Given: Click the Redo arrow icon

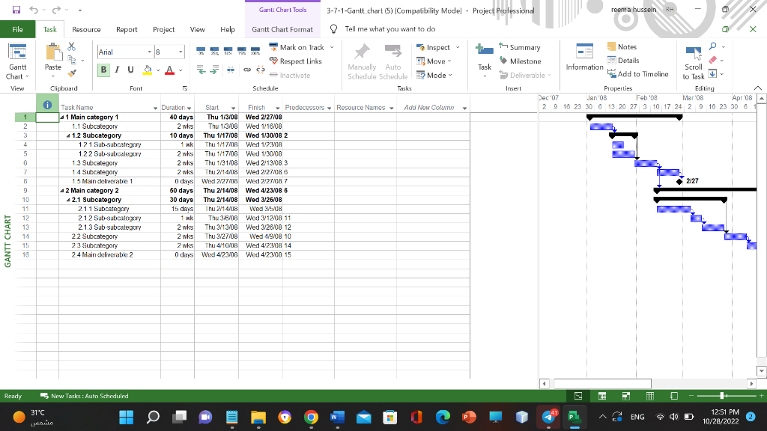Looking at the screenshot, I should (x=56, y=10).
